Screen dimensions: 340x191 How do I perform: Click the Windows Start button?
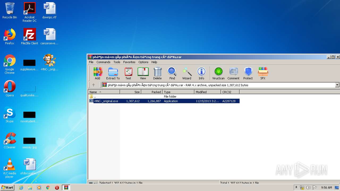(x=7, y=188)
